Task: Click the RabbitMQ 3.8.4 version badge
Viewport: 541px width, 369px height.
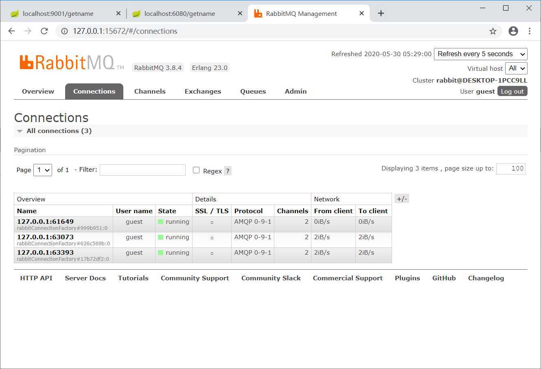Action: click(158, 68)
